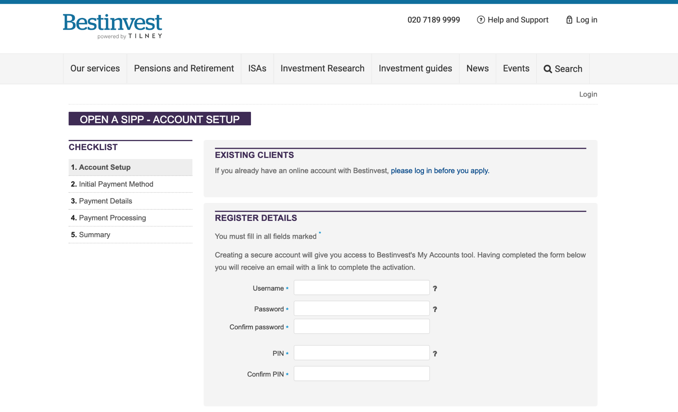
Task: Click the help question mark beside Username
Action: pyautogui.click(x=435, y=288)
